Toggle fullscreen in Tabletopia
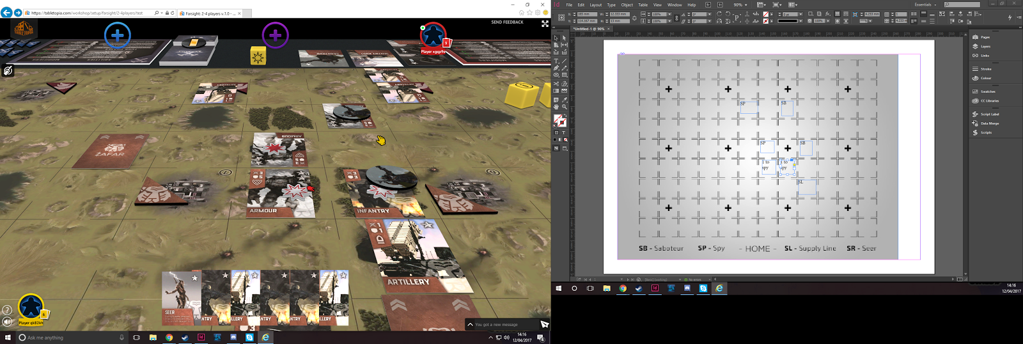The image size is (1023, 344). [x=545, y=24]
